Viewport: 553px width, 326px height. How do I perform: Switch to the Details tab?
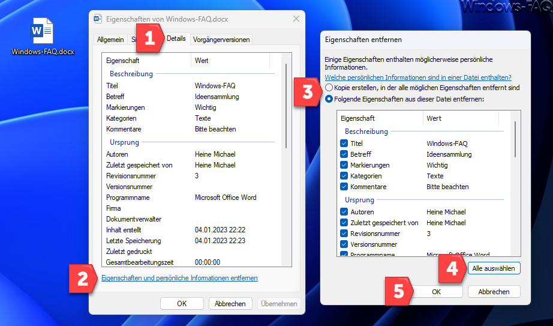tap(176, 38)
